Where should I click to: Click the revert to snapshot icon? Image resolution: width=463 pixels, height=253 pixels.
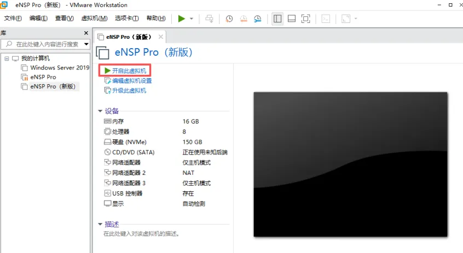pos(244,19)
